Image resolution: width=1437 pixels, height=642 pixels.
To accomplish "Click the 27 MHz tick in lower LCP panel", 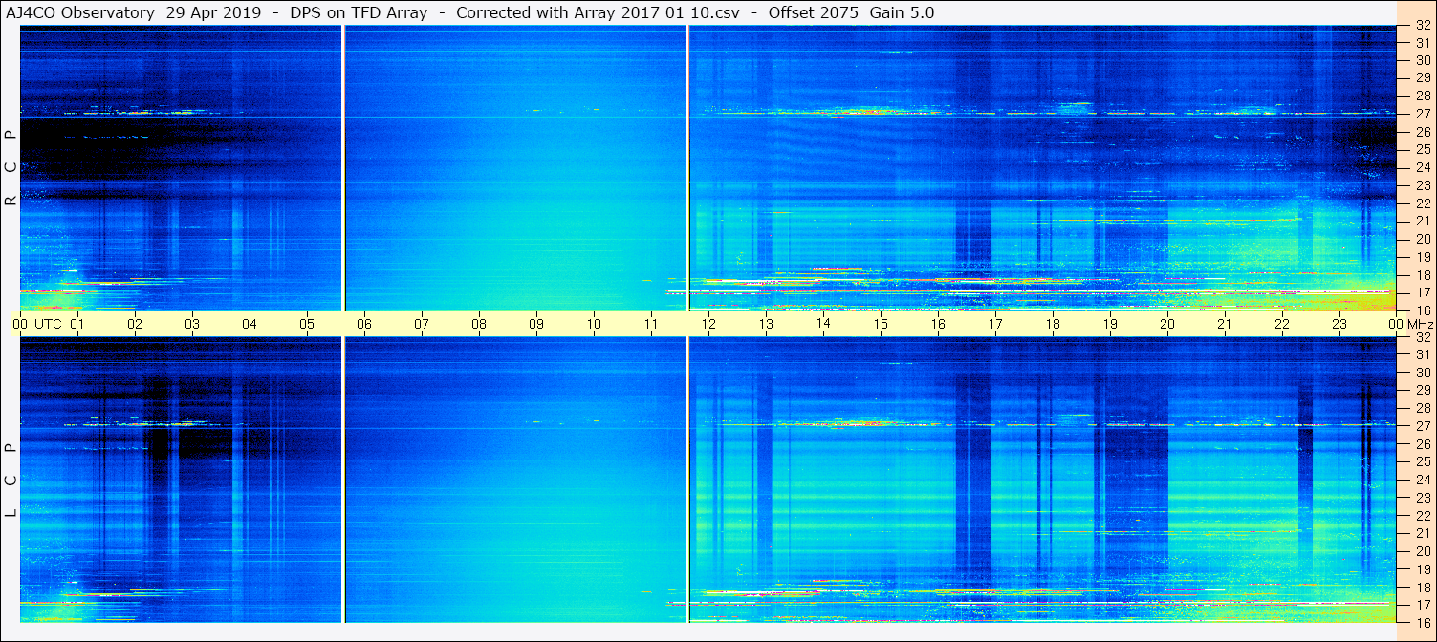I will 1422,426.
